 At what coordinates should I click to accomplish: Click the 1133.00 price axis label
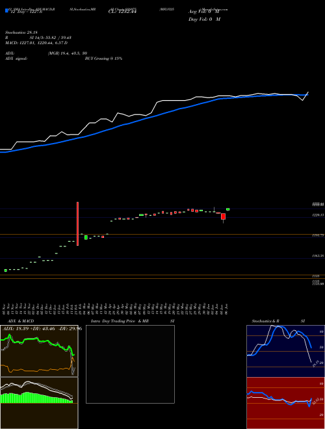click(318, 284)
